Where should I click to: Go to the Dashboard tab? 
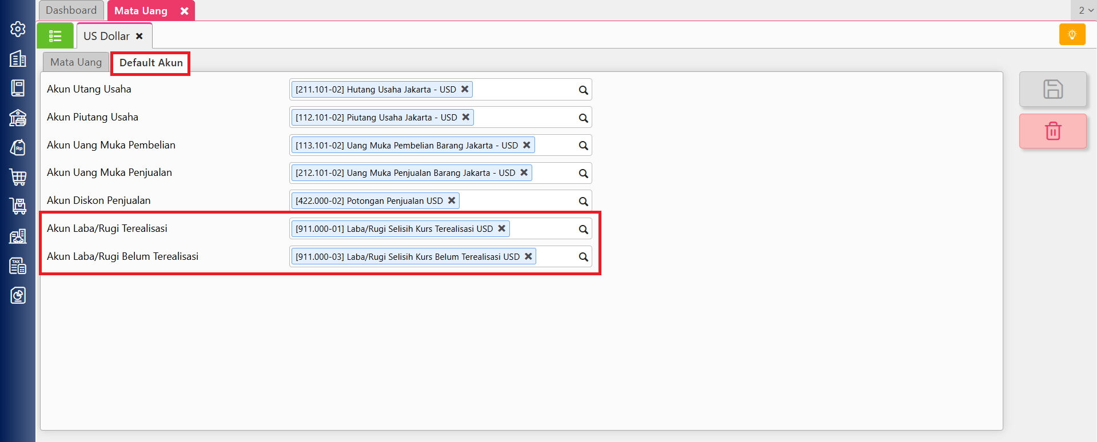click(x=71, y=10)
